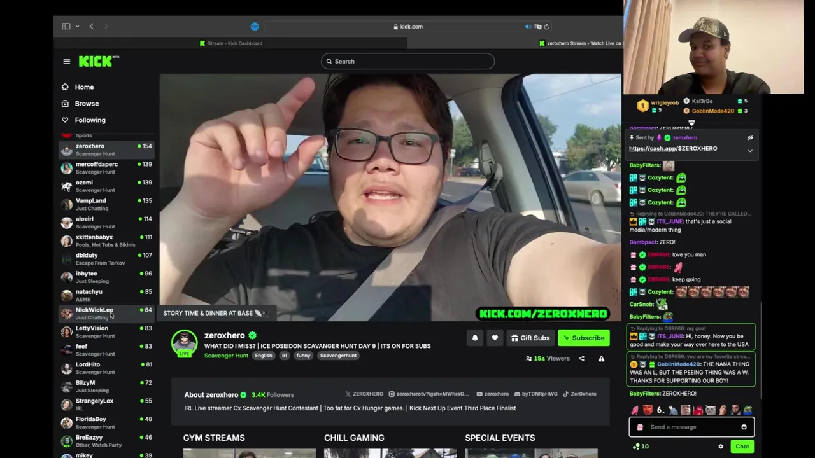Open aloeirl channel in sidebar

tap(106, 222)
